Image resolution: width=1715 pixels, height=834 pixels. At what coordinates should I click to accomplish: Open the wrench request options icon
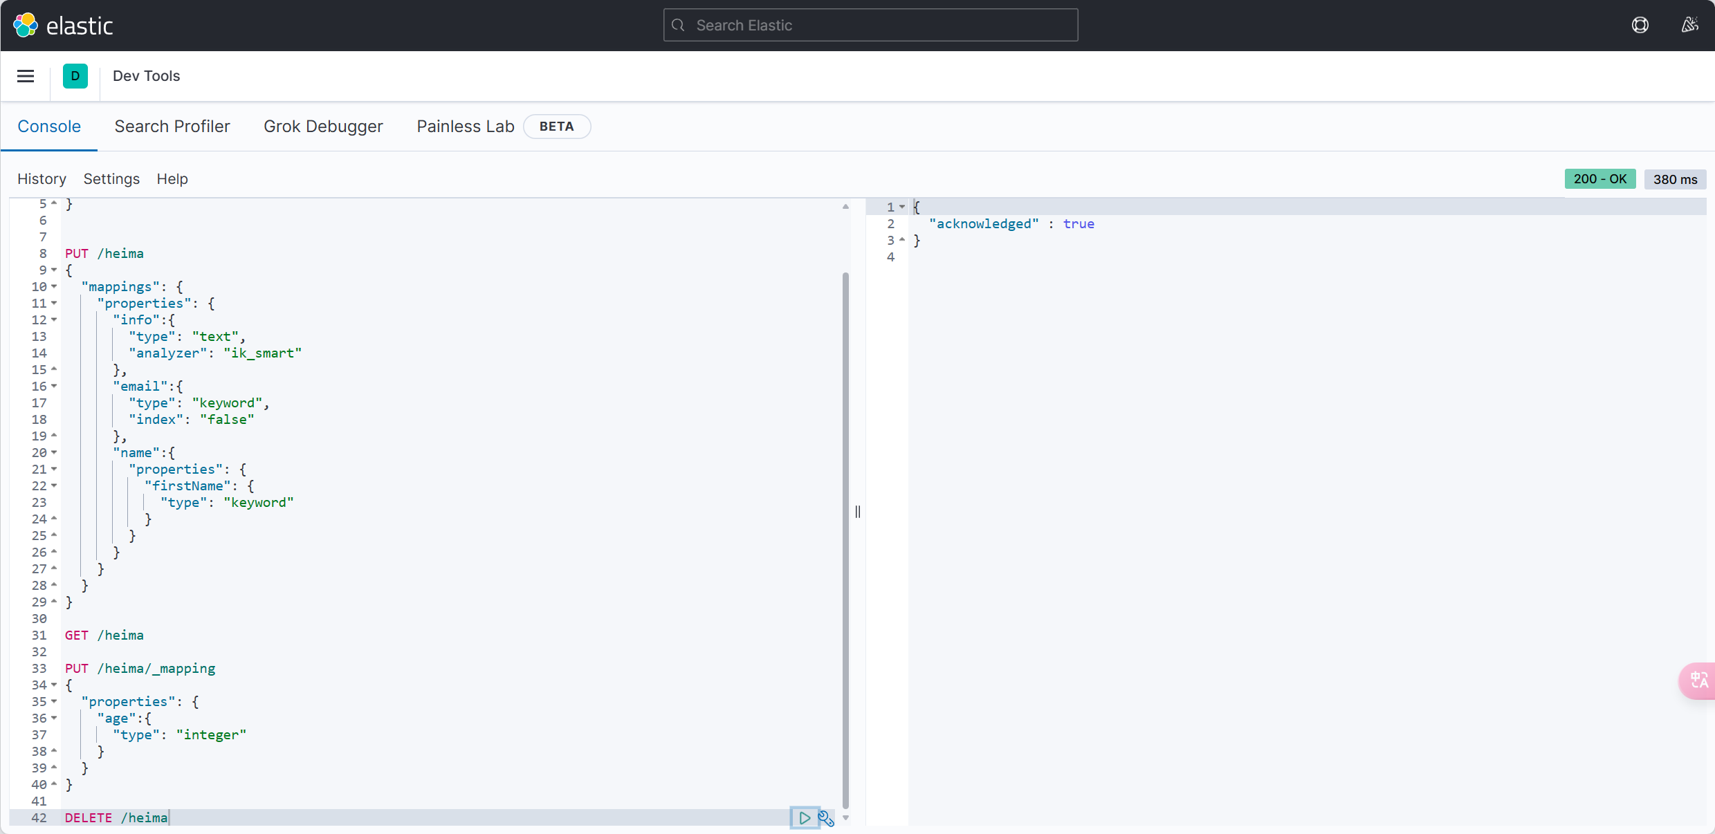(x=826, y=819)
